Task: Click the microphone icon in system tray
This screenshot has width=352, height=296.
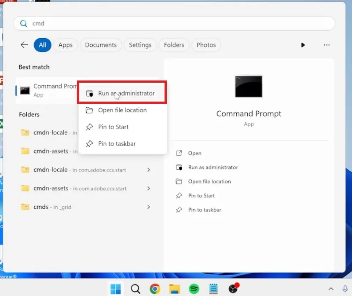Action: pyautogui.click(x=345, y=289)
